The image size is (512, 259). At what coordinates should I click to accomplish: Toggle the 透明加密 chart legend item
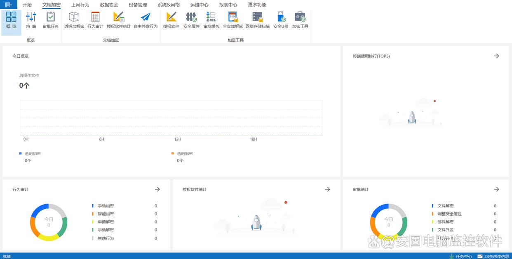tap(32, 153)
